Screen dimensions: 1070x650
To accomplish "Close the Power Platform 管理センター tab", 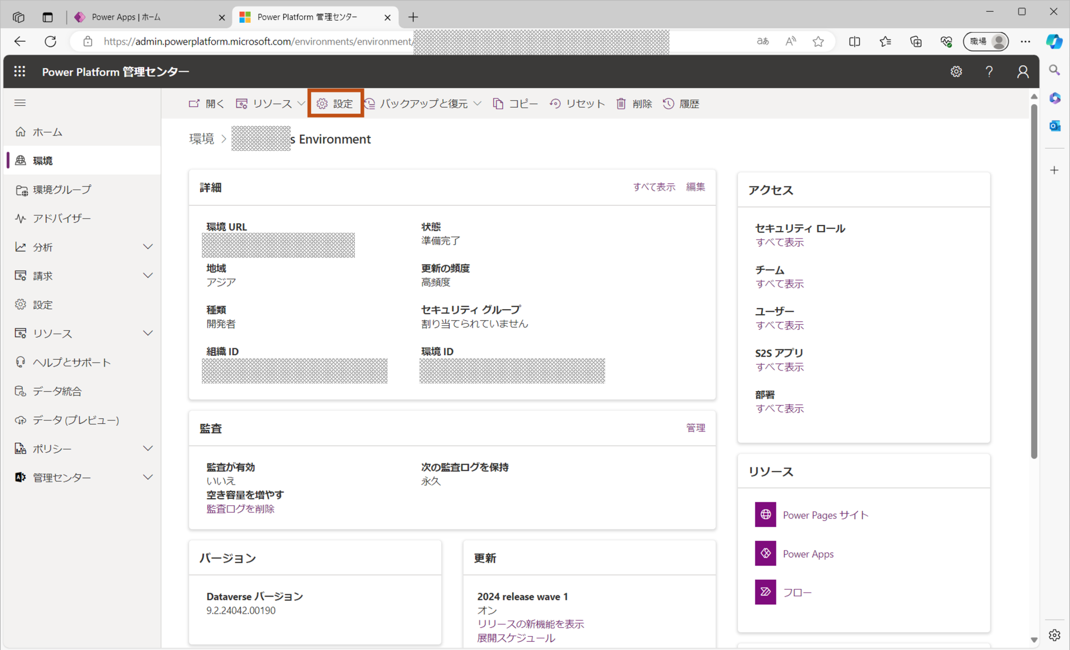I will tap(387, 17).
